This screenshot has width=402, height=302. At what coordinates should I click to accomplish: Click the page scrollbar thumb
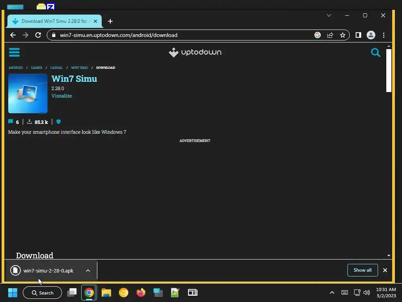click(389, 70)
